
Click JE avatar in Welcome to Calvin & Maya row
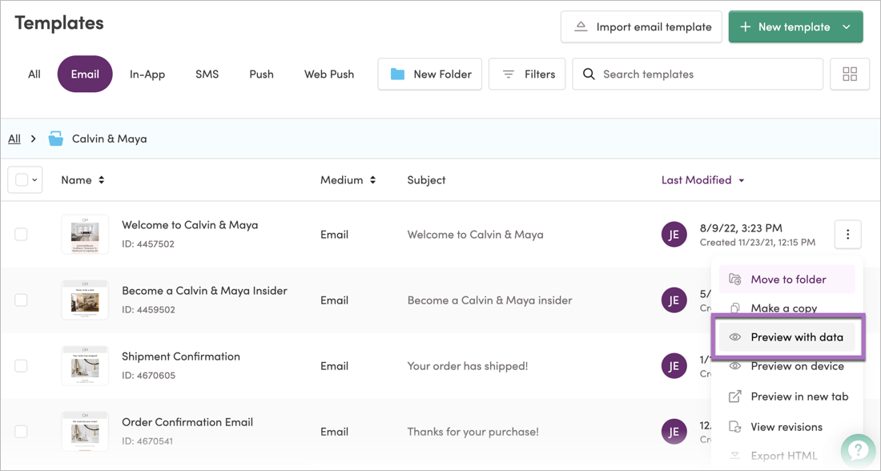coord(674,235)
